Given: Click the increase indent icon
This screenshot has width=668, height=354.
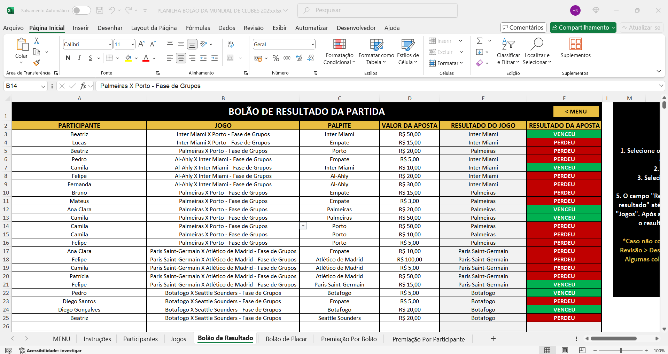Looking at the screenshot, I should (215, 58).
